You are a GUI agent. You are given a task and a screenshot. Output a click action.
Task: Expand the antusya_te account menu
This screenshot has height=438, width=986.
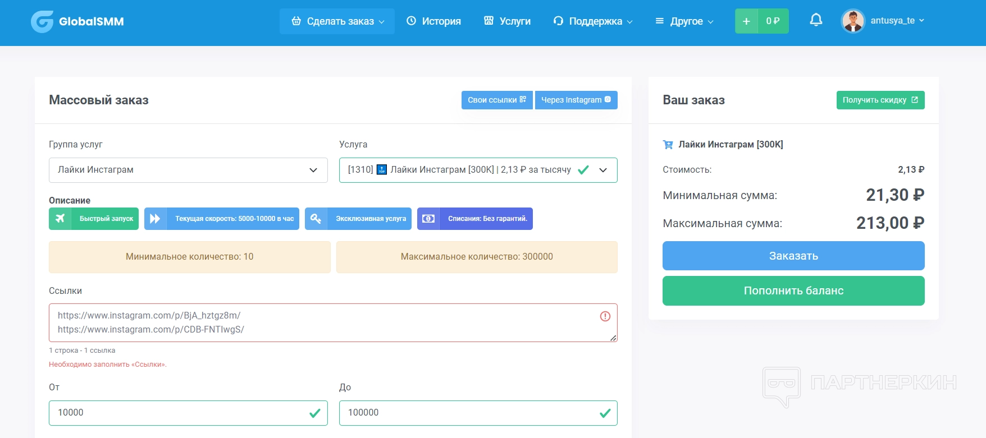pos(897,21)
